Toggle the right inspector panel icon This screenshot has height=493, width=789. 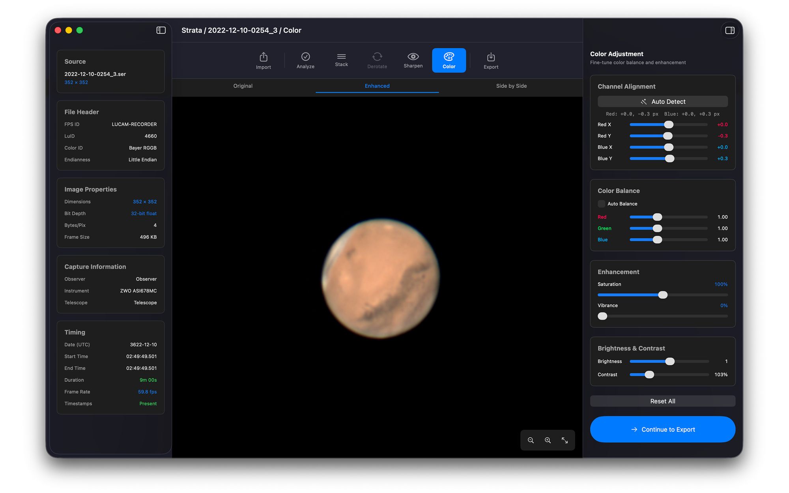point(729,30)
